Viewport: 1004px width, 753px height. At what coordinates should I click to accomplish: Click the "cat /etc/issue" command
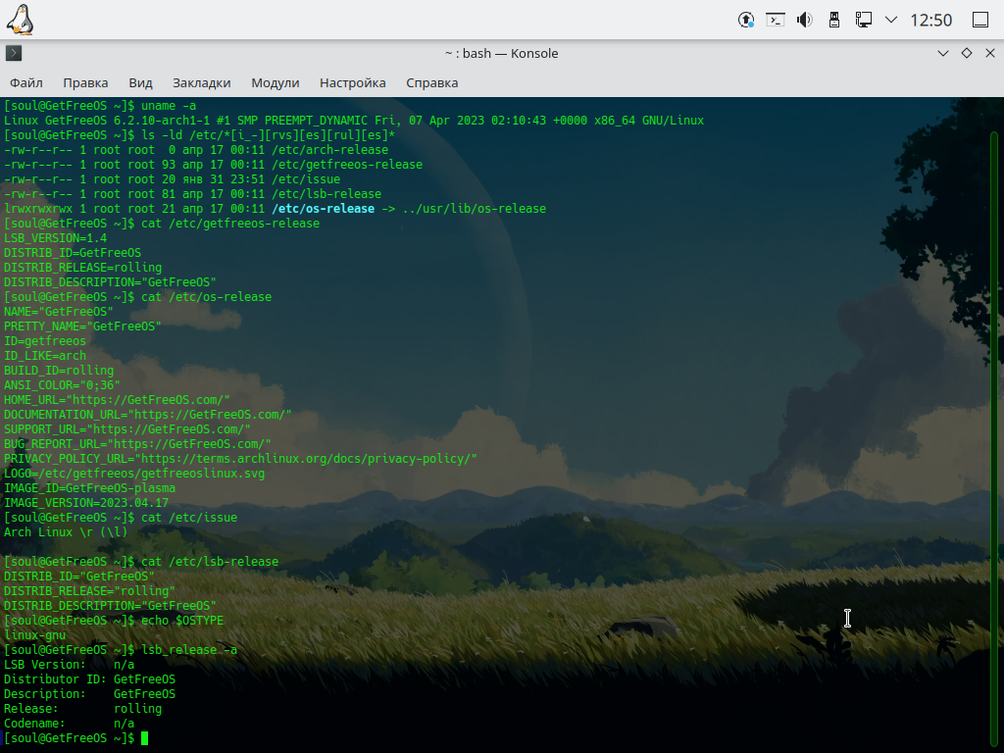pyautogui.click(x=189, y=518)
